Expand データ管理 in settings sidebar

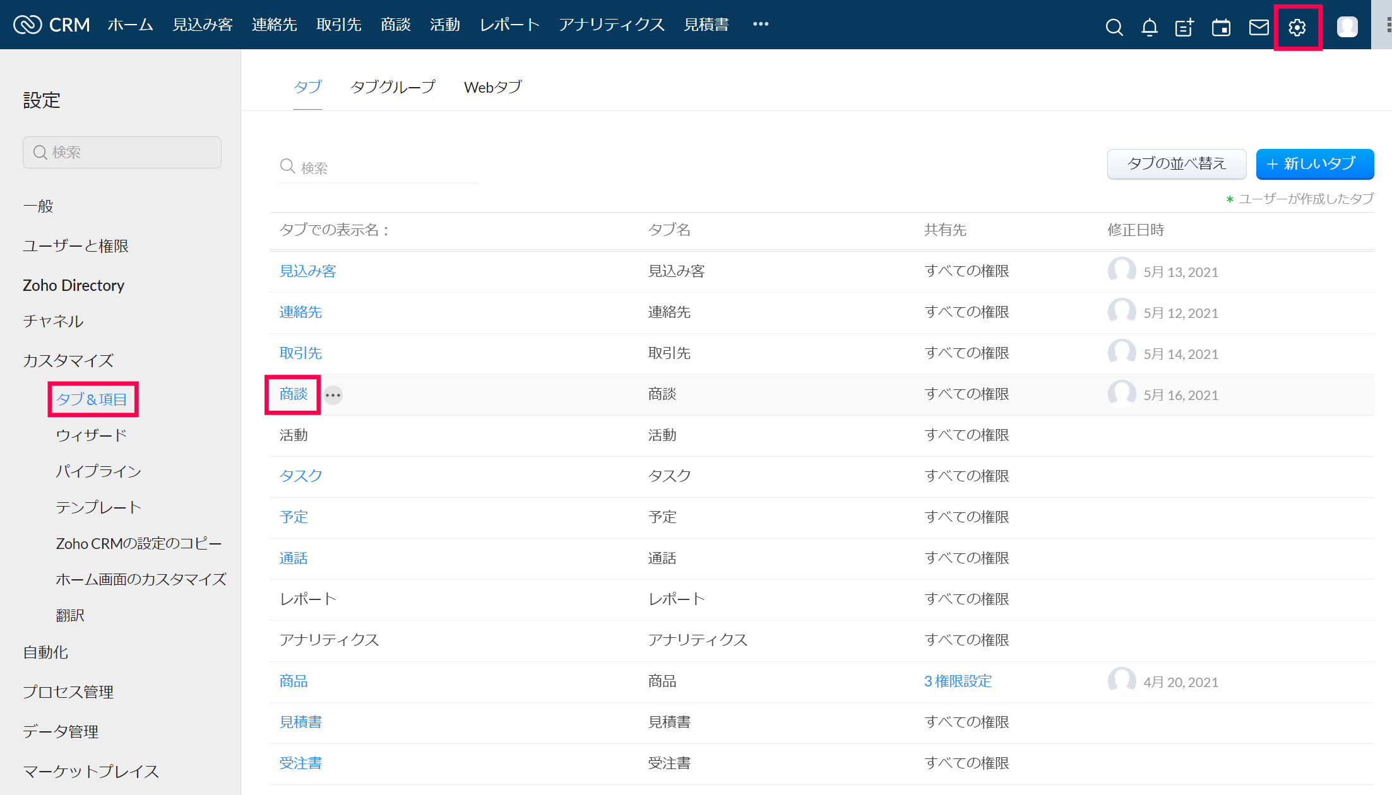click(61, 732)
